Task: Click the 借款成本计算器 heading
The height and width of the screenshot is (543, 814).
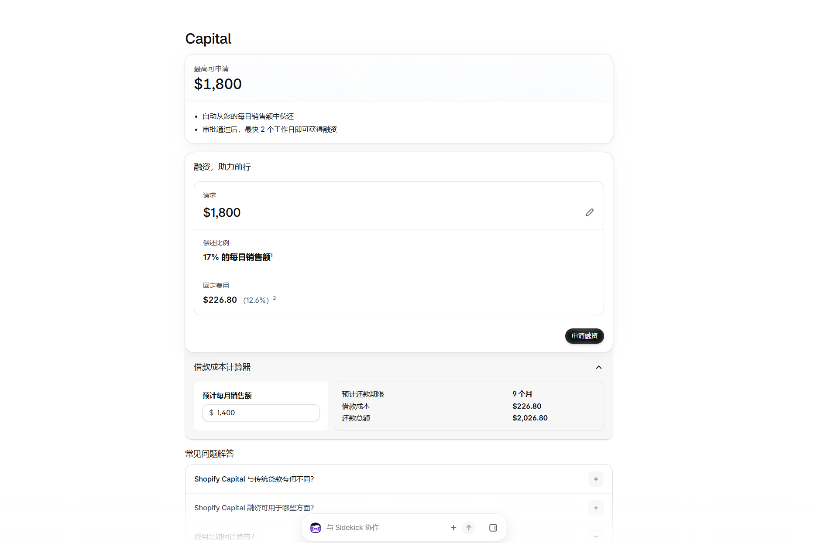Action: 222,367
